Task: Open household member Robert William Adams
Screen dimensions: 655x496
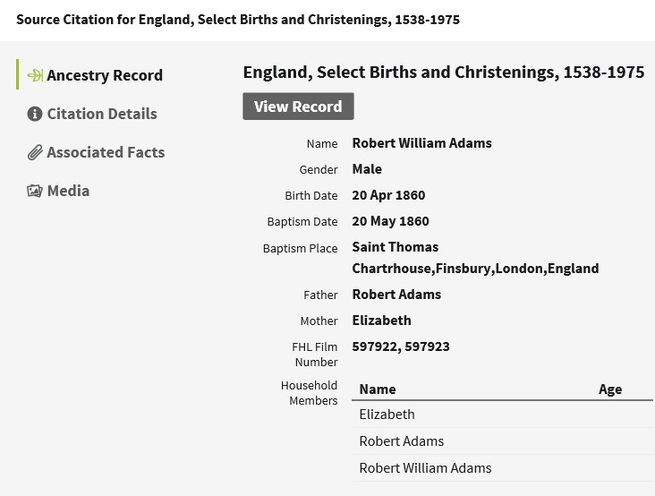Action: [x=425, y=467]
